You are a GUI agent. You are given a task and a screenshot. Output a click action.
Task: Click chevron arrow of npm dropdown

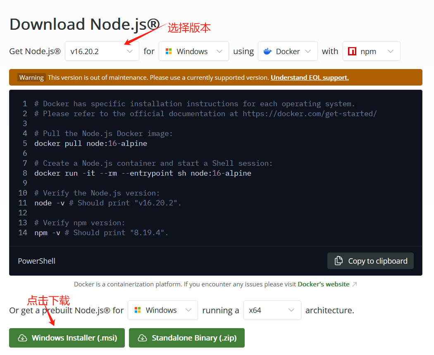coord(391,51)
